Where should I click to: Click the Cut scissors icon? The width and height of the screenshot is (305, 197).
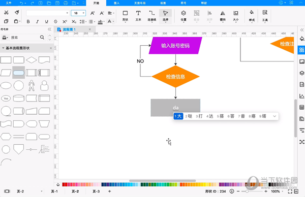(x=6, y=13)
